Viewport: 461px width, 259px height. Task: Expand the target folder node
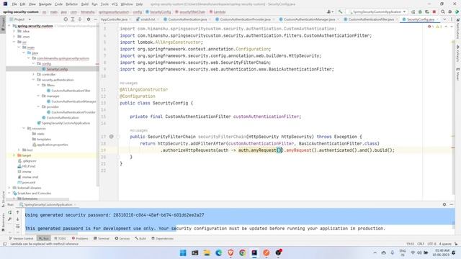[x=14, y=155]
